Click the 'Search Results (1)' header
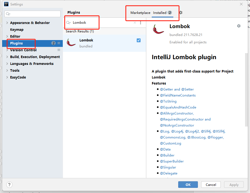Viewport: 250px width, 193px height. [x=80, y=31]
